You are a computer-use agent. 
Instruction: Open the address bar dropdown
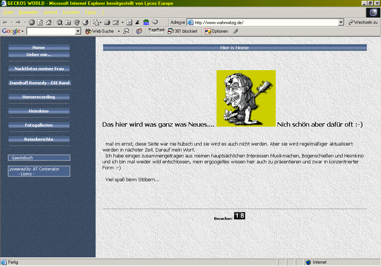tap(341, 22)
